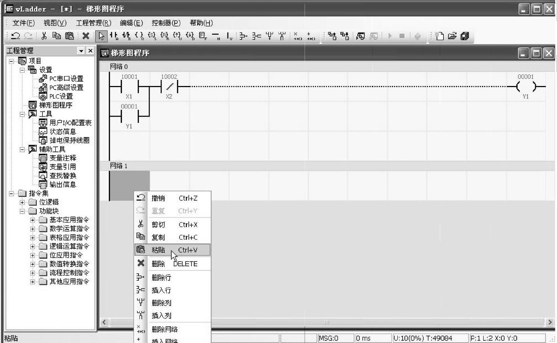Choose 删除行 in the context menu
This screenshot has width=557, height=343.
[x=173, y=278]
